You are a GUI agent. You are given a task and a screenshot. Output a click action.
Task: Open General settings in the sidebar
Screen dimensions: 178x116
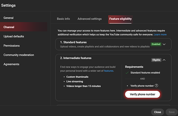tap(8, 18)
